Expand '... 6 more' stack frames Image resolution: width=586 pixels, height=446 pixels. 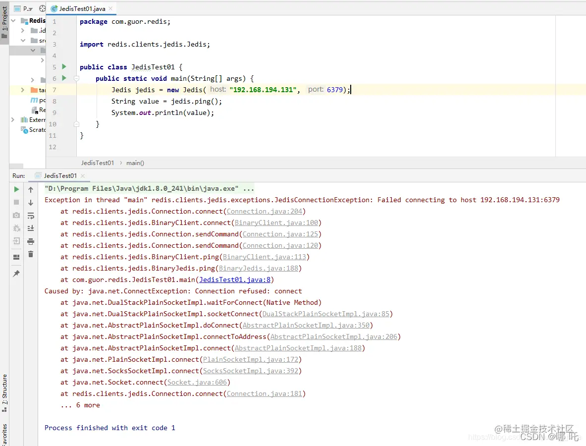click(80, 405)
